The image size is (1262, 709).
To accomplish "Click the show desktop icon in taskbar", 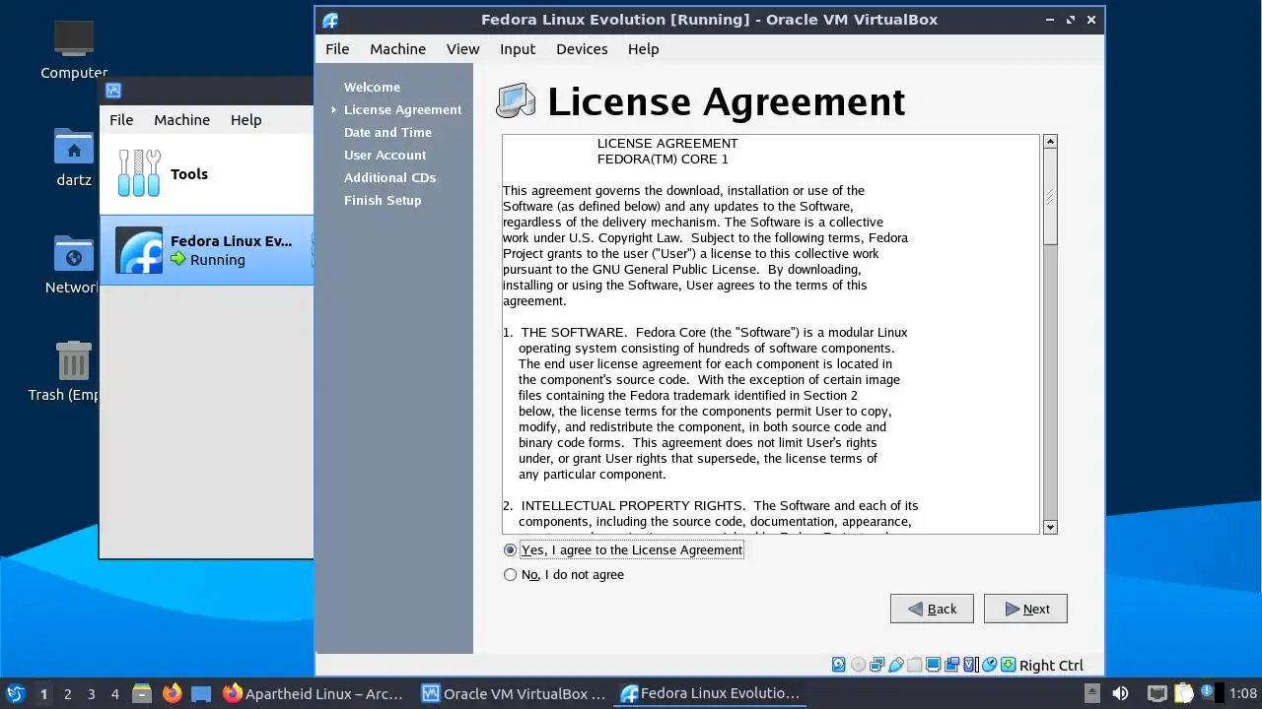I will (x=201, y=694).
